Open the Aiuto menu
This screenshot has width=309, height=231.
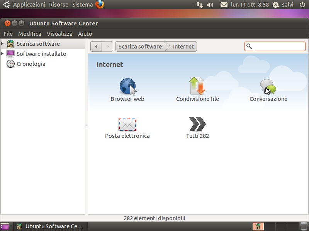point(85,34)
